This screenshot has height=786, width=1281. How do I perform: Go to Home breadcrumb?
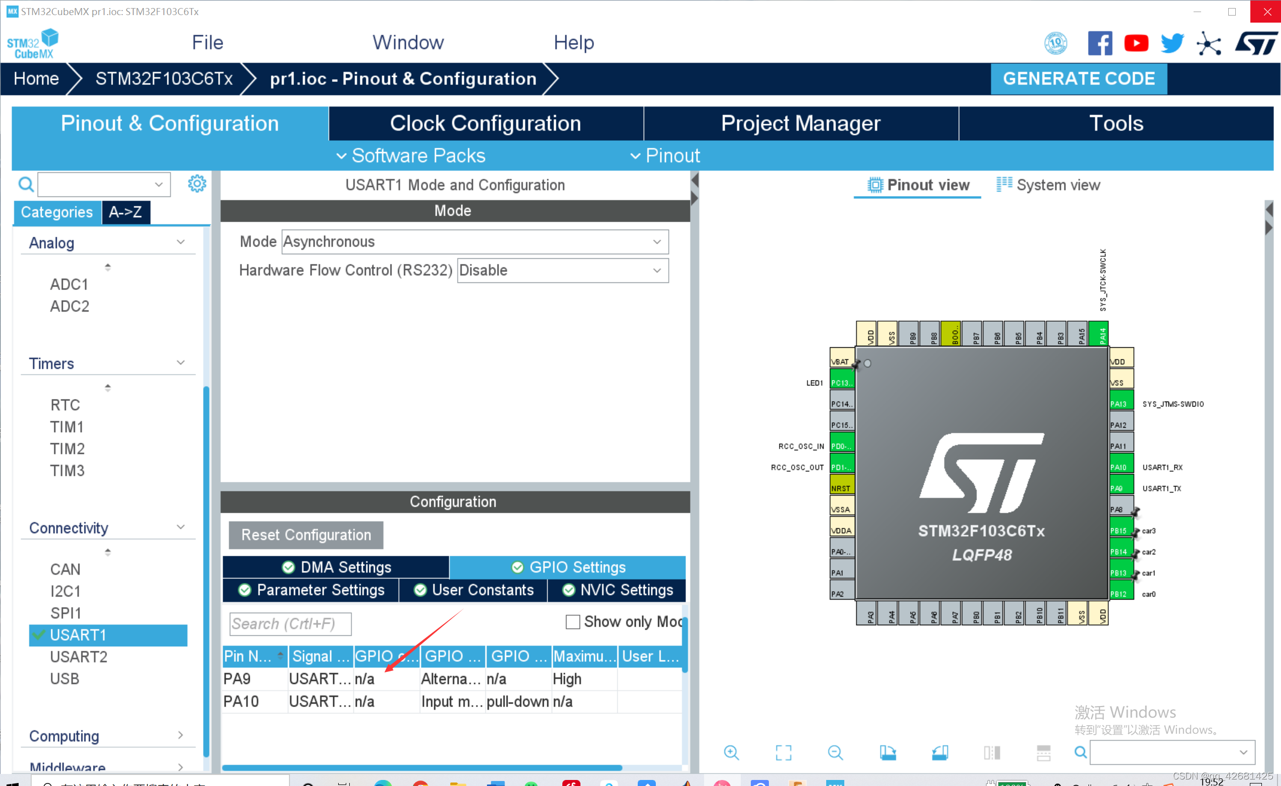click(36, 78)
